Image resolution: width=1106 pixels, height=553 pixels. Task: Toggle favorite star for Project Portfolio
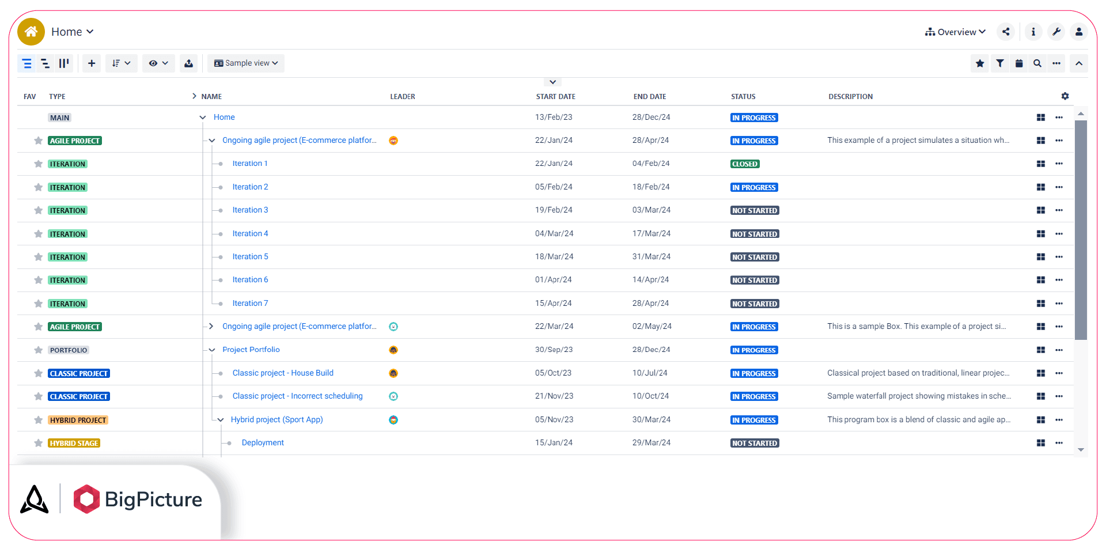tap(38, 350)
